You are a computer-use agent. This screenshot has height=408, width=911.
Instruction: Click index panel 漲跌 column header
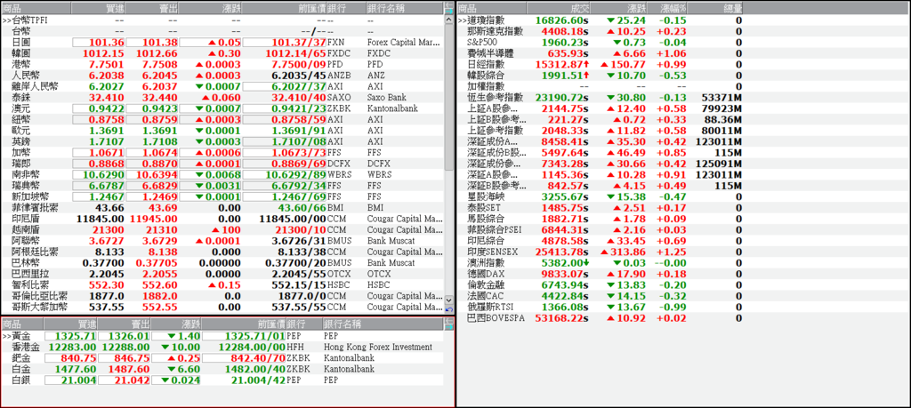(x=619, y=8)
